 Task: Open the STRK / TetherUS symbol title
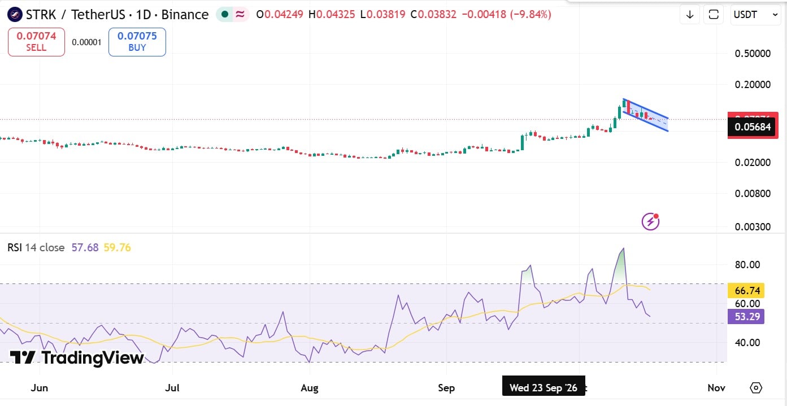[117, 15]
